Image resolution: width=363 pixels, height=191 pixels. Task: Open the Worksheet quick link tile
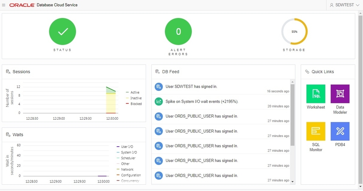tap(316, 94)
